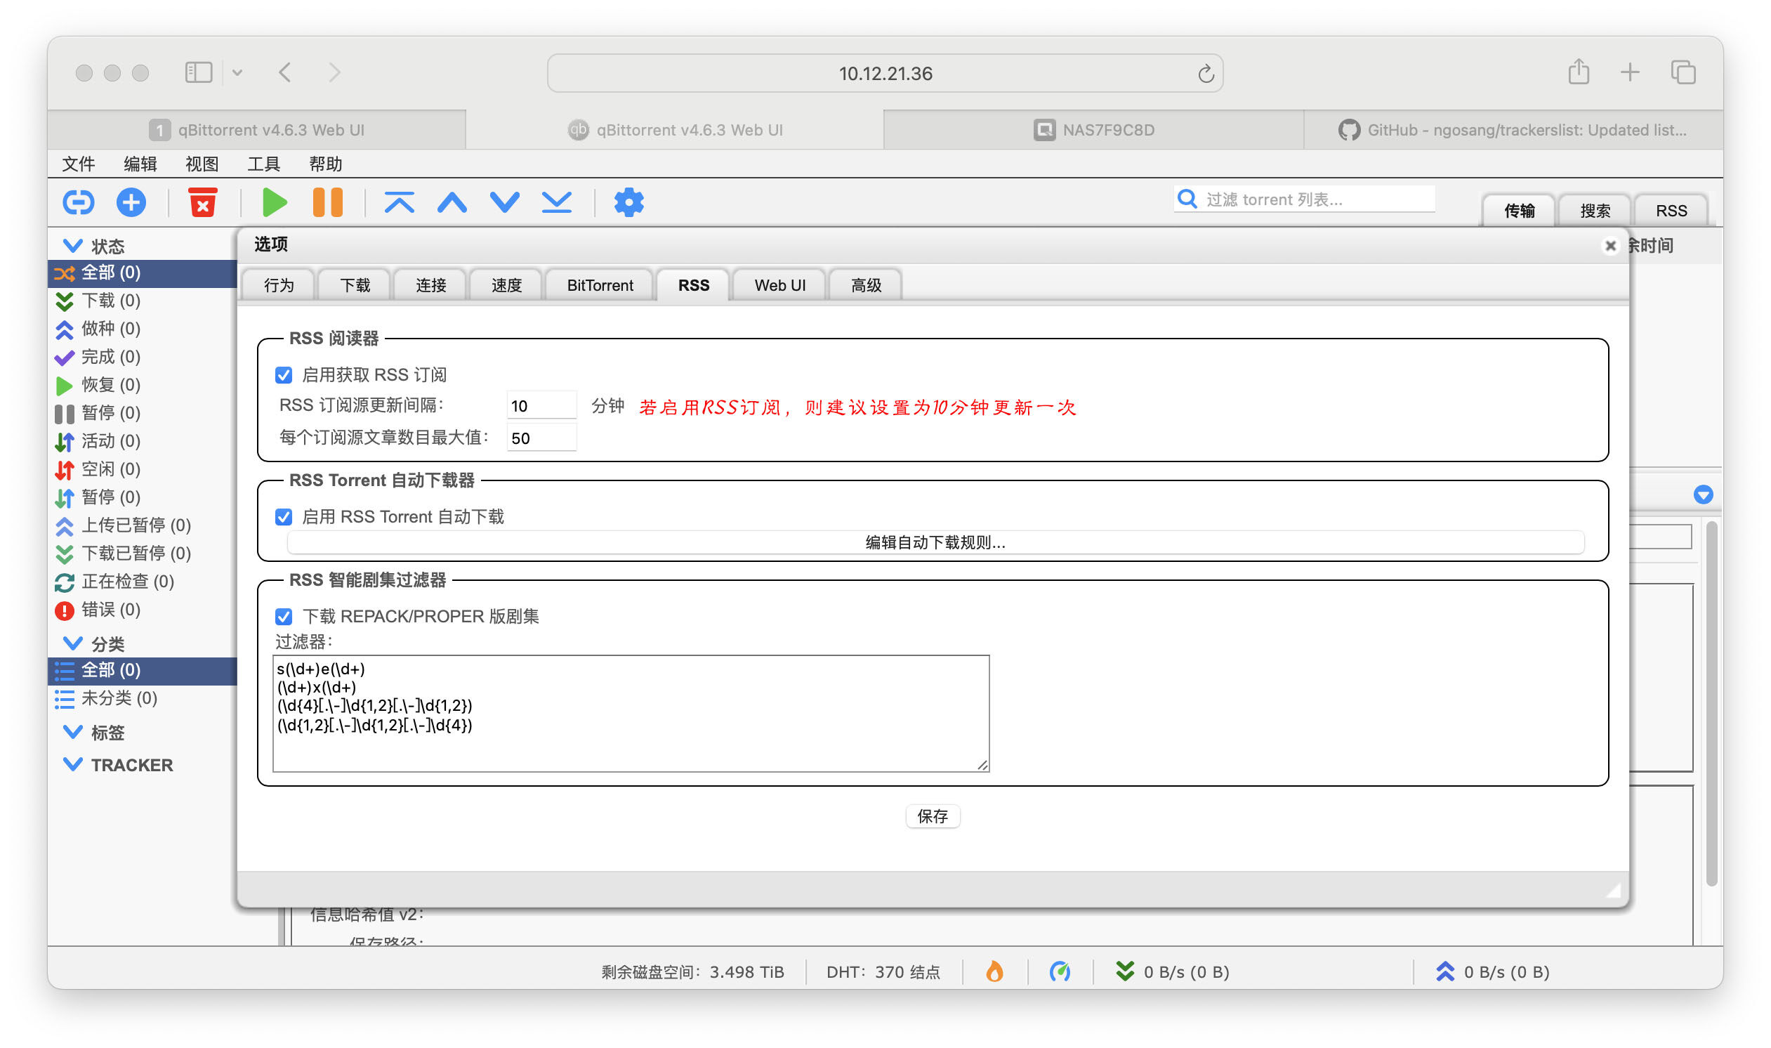Switch to BitTorrent options tab
This screenshot has height=1048, width=1771.
tap(600, 284)
